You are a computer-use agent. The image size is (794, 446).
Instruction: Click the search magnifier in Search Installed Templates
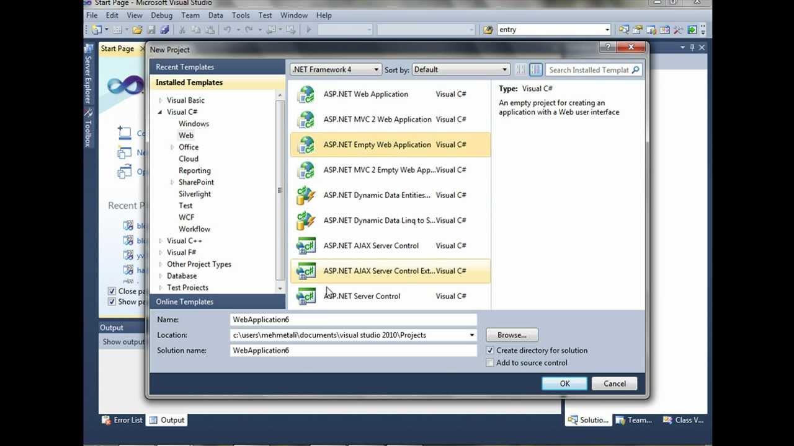(635, 70)
